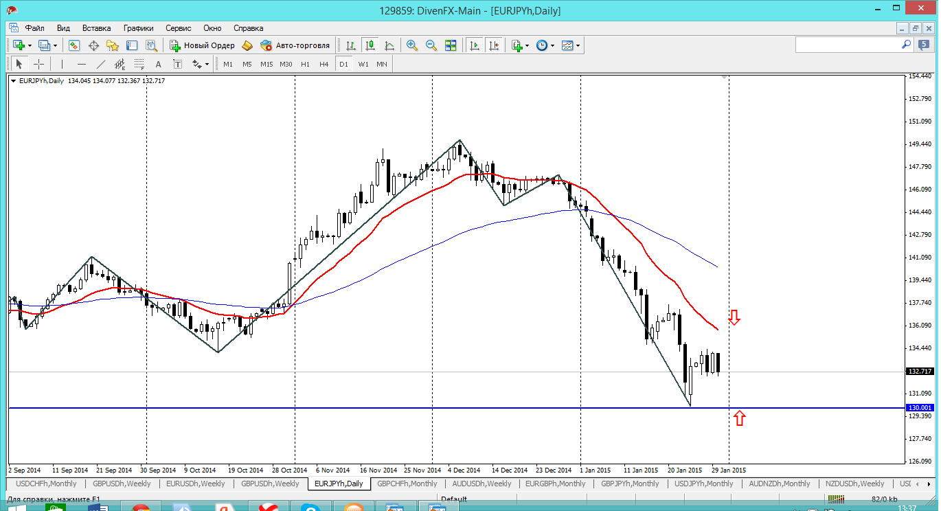Select the cursor arrow tool

[x=19, y=64]
